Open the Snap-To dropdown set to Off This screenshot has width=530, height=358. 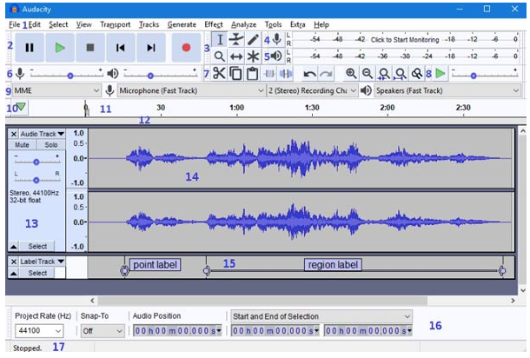pyautogui.click(x=103, y=330)
